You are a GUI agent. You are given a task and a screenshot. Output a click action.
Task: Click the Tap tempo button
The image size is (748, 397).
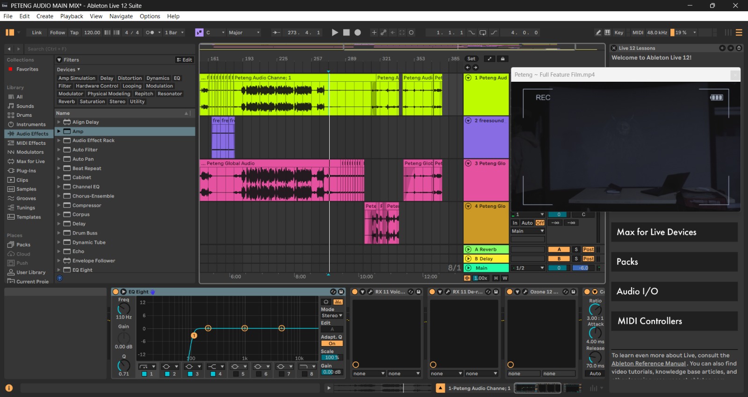(74, 33)
